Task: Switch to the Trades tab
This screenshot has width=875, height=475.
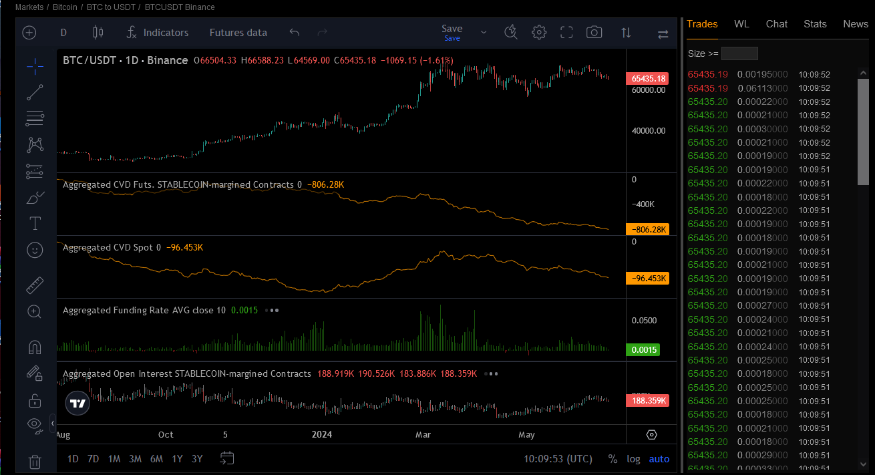Action: click(702, 24)
